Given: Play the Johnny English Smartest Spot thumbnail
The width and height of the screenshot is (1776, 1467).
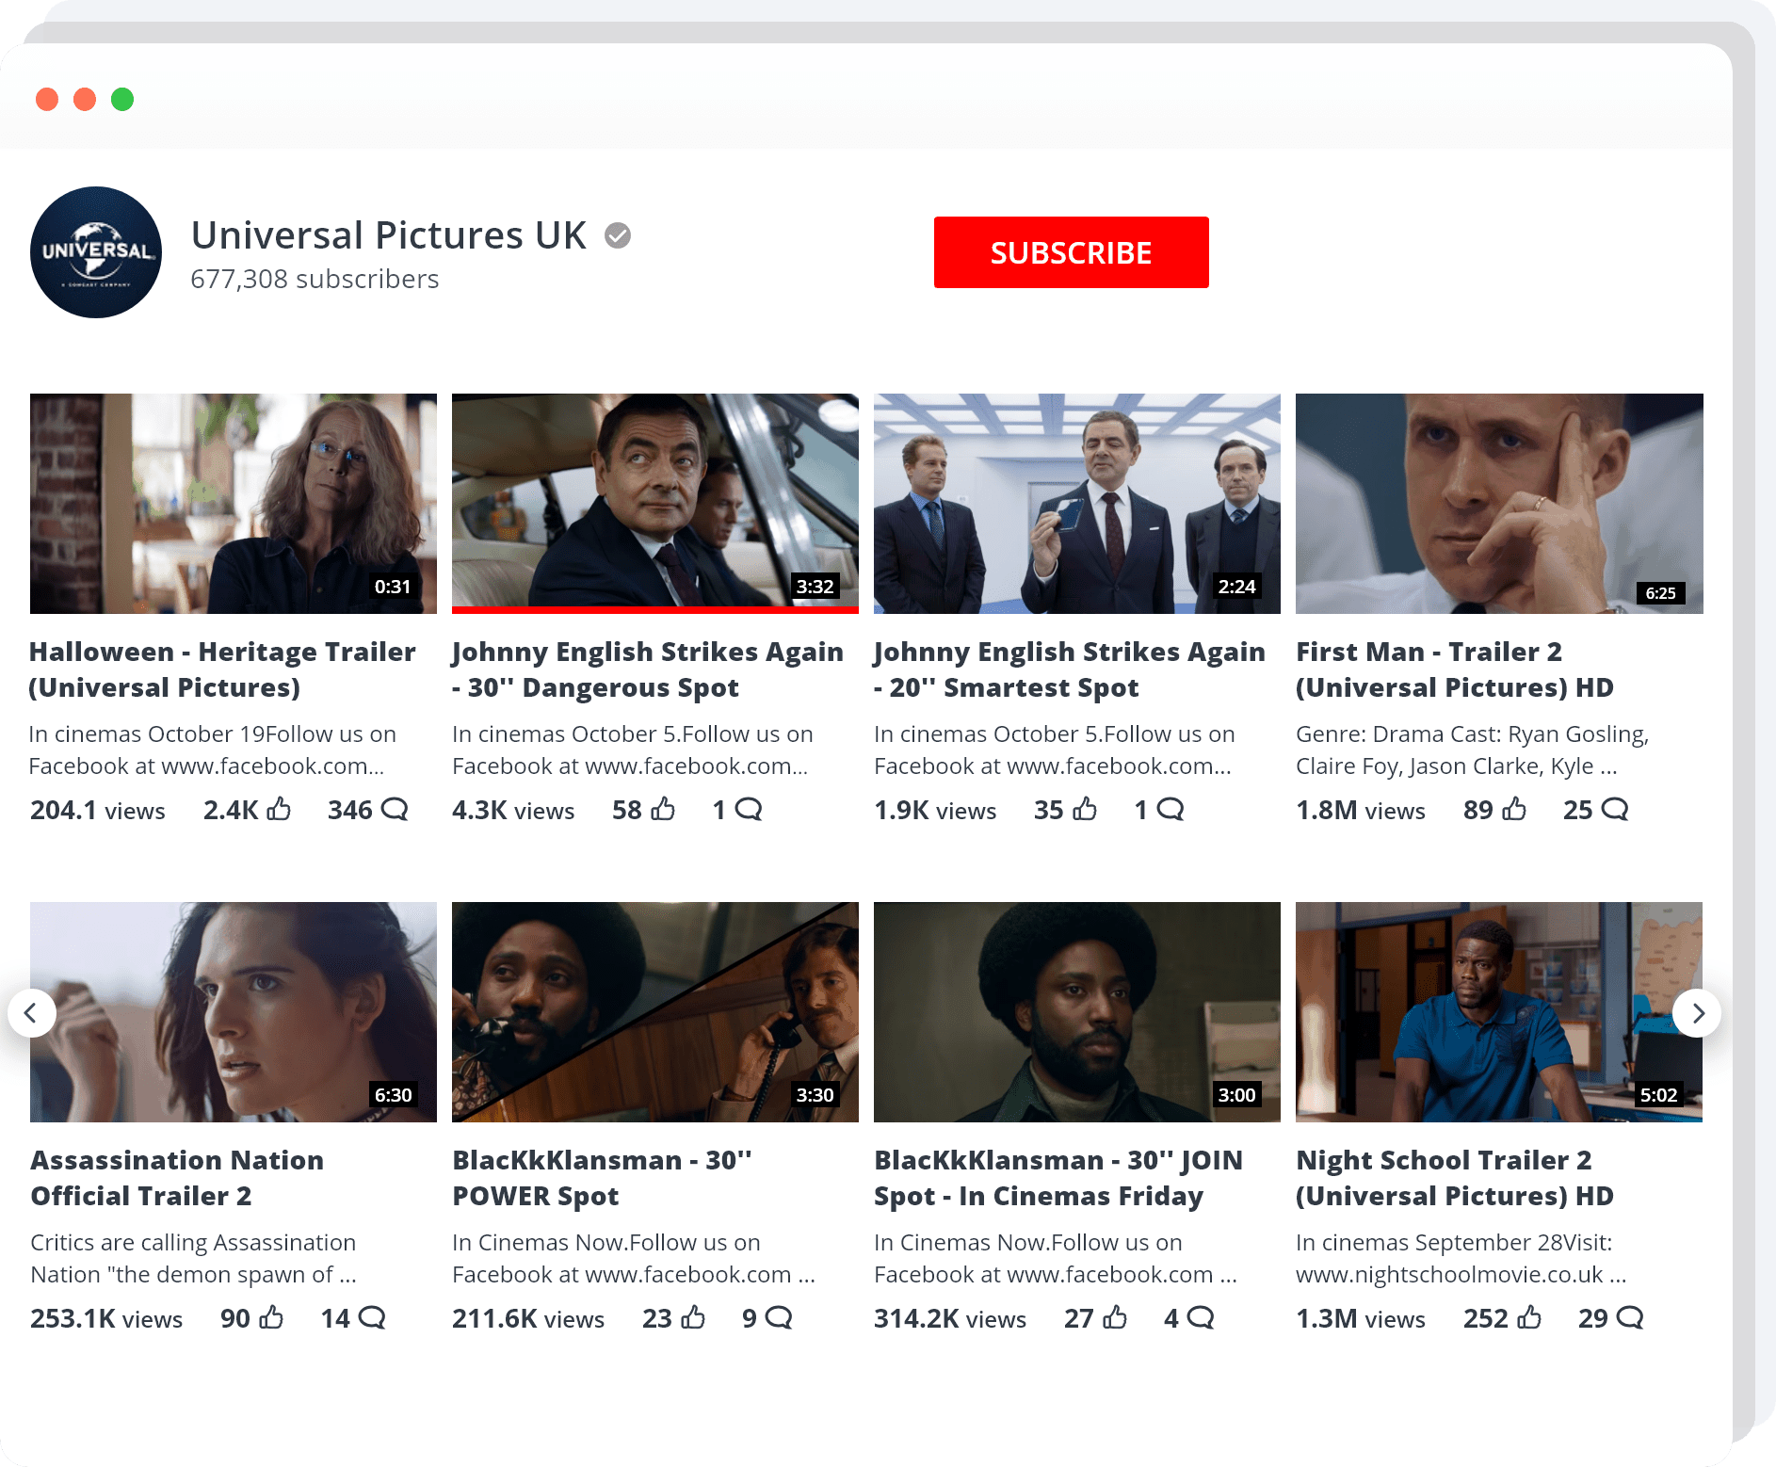Looking at the screenshot, I should point(1077,504).
